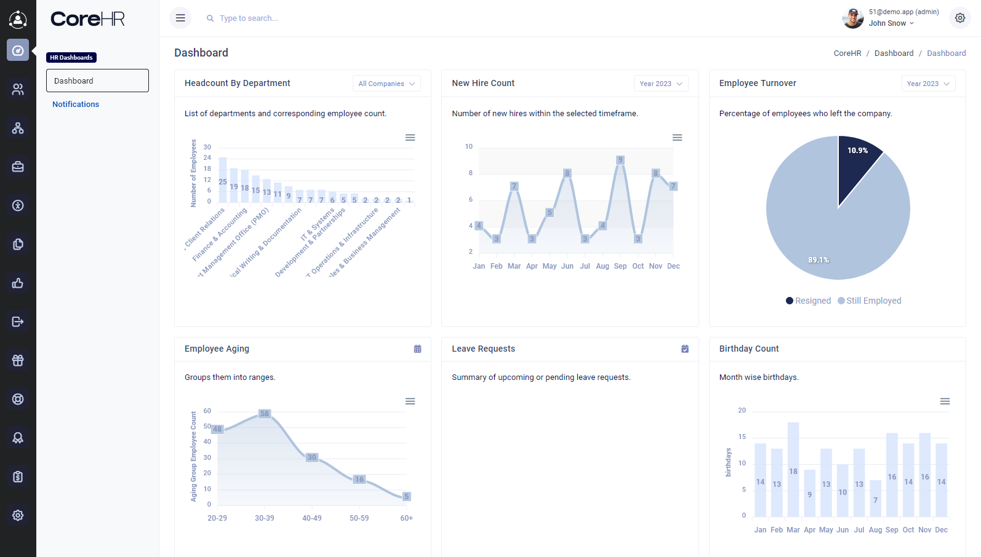
Task: Open the briefcase icon in sidebar
Action: click(x=18, y=167)
